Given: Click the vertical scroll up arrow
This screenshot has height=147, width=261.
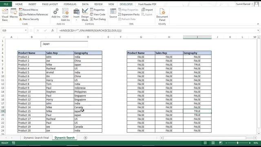Looking at the screenshot, I should [259, 37].
